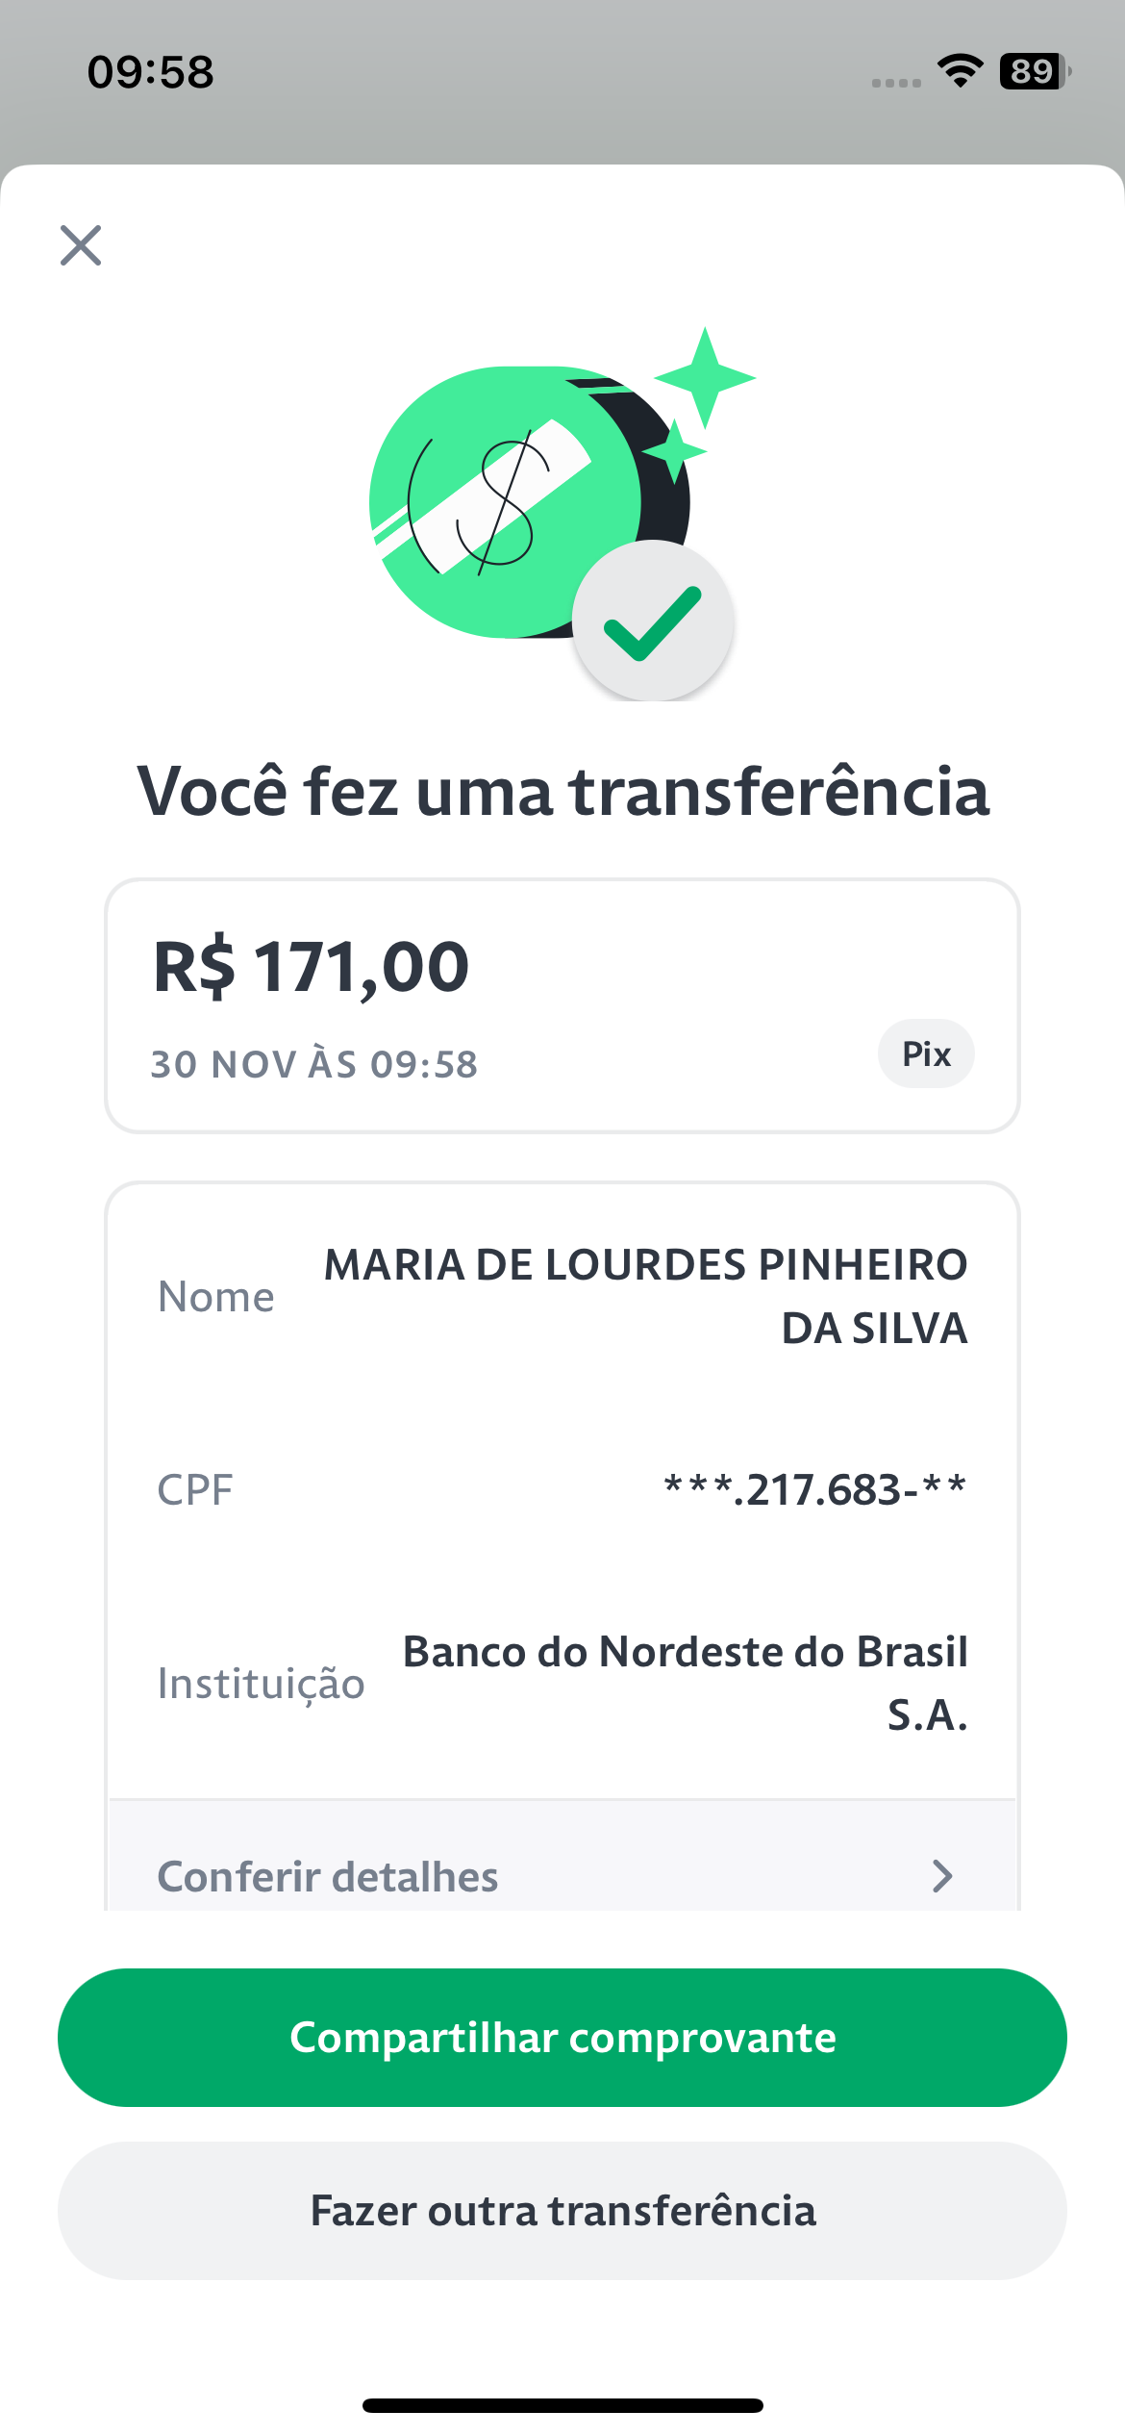Expand the Conferir detalhes row
Viewport: 1125px width, 2436px height.
tap(562, 1856)
